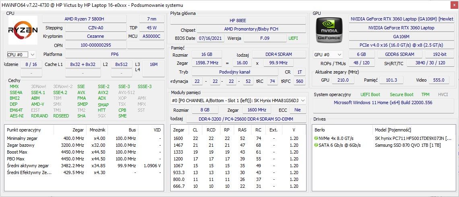Click the 8x512 L2 cache value
This screenshot has height=197, width=459.
click(x=121, y=64)
